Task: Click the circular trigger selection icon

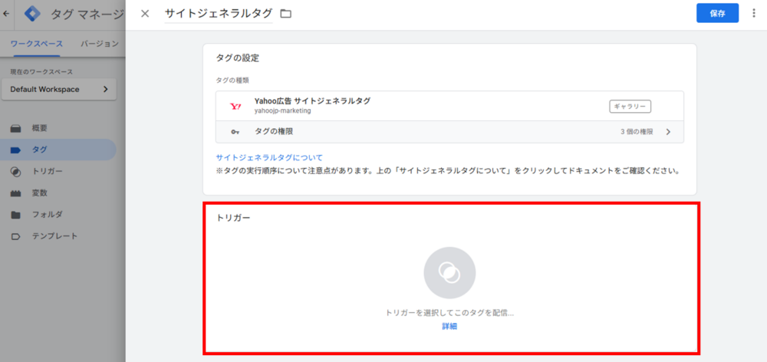Action: pos(449,272)
